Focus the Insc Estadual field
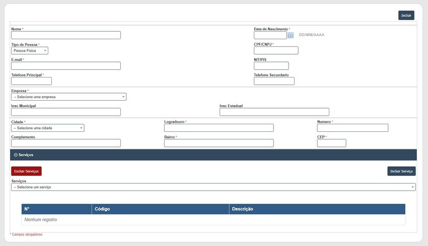The height and width of the screenshot is (246, 428). click(x=274, y=112)
